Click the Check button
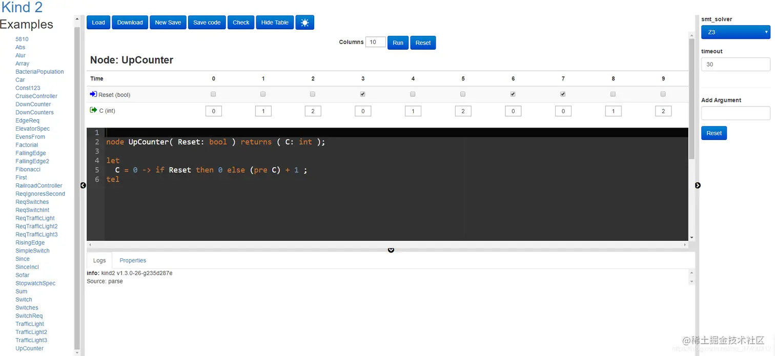Image resolution: width=775 pixels, height=356 pixels. click(x=241, y=23)
